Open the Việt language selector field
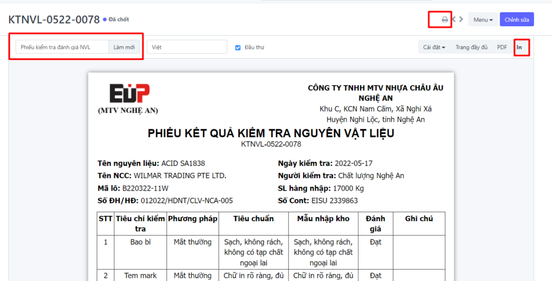 click(x=187, y=47)
